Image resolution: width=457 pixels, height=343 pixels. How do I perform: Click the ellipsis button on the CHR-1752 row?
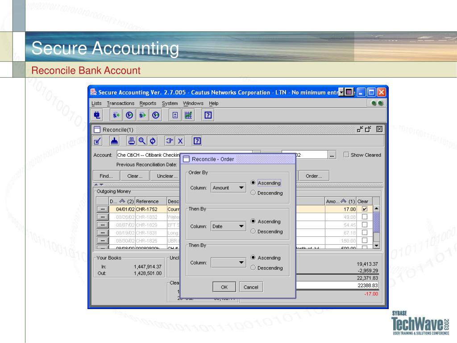coord(102,209)
